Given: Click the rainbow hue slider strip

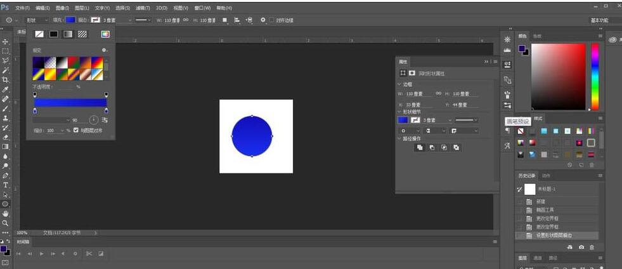Looking at the screenshot, I should pyautogui.click(x=595, y=76).
